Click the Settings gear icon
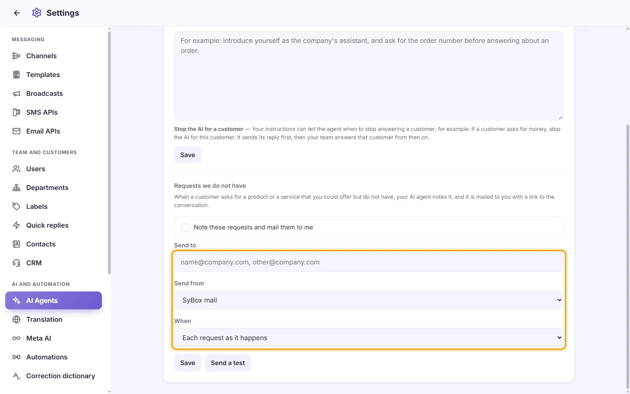The image size is (630, 394). click(x=37, y=13)
